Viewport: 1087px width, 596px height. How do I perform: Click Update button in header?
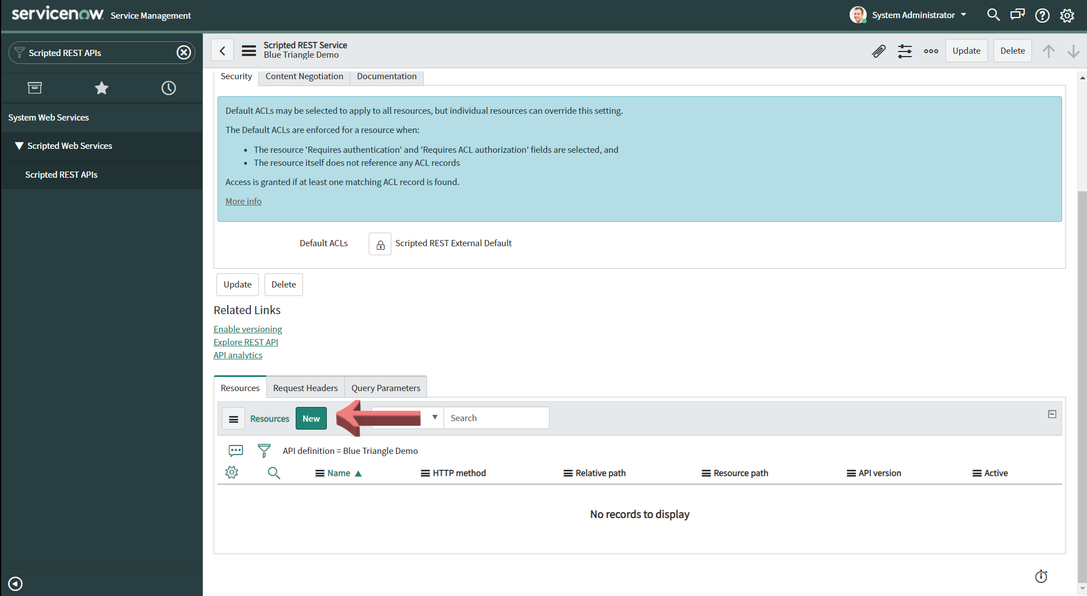tap(966, 50)
